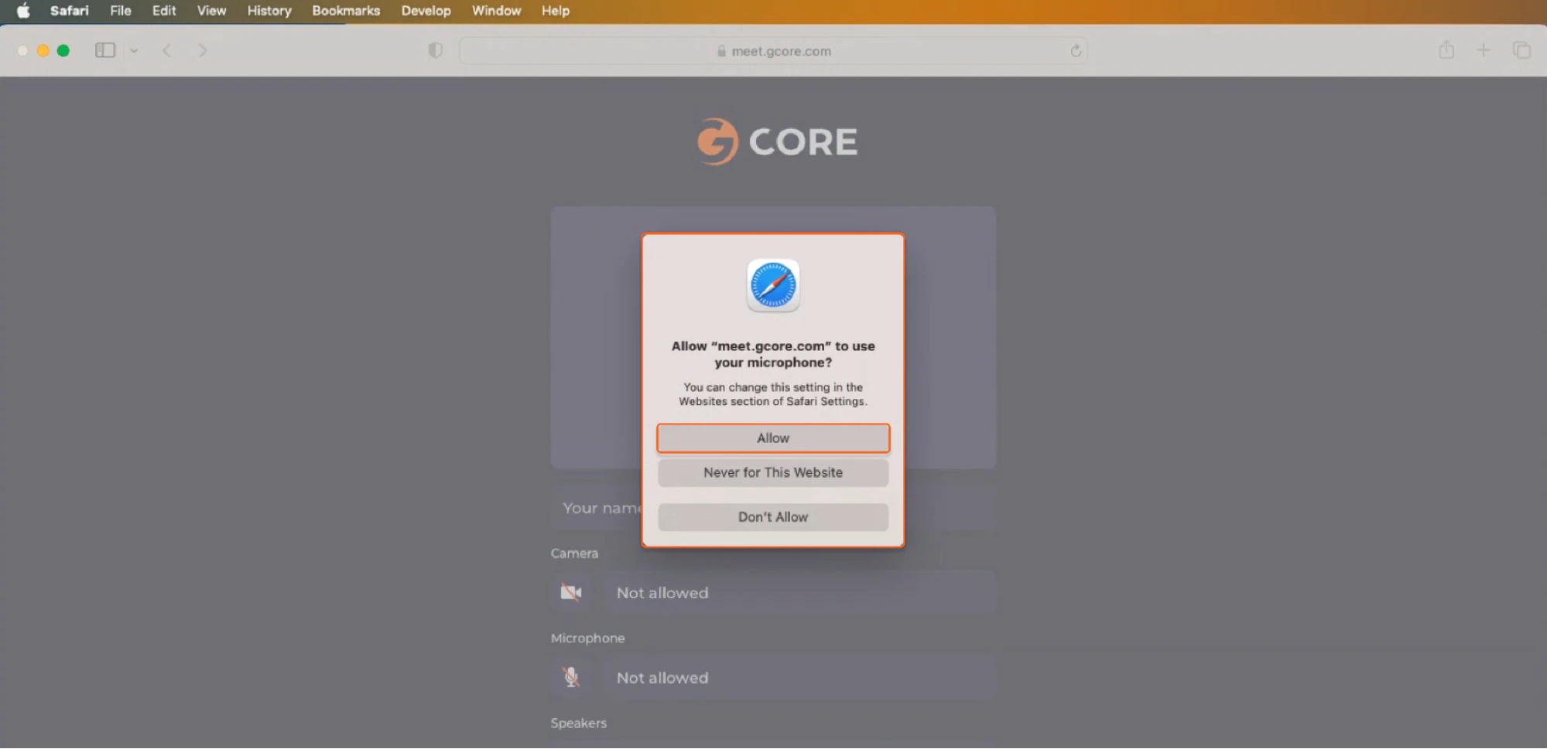Open the Window menu
1547x749 pixels.
[x=496, y=11]
